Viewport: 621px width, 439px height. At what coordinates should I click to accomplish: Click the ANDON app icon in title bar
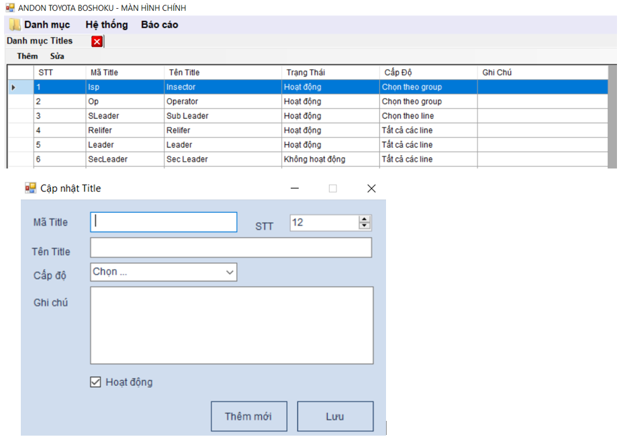pos(9,8)
